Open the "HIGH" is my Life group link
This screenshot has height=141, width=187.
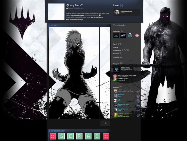coord(123,79)
